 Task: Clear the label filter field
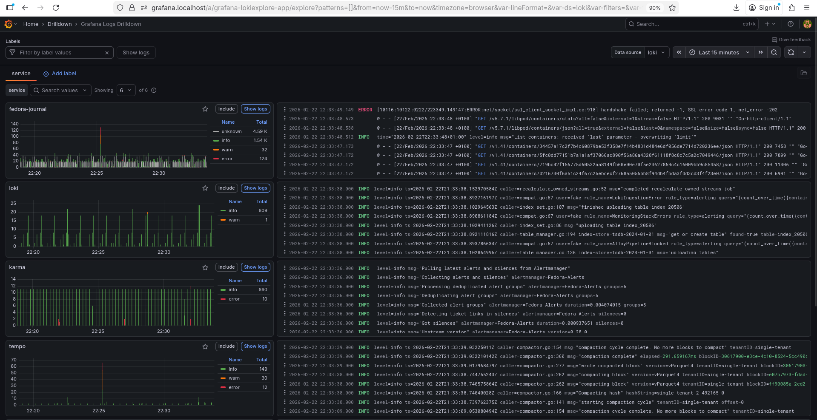point(107,53)
